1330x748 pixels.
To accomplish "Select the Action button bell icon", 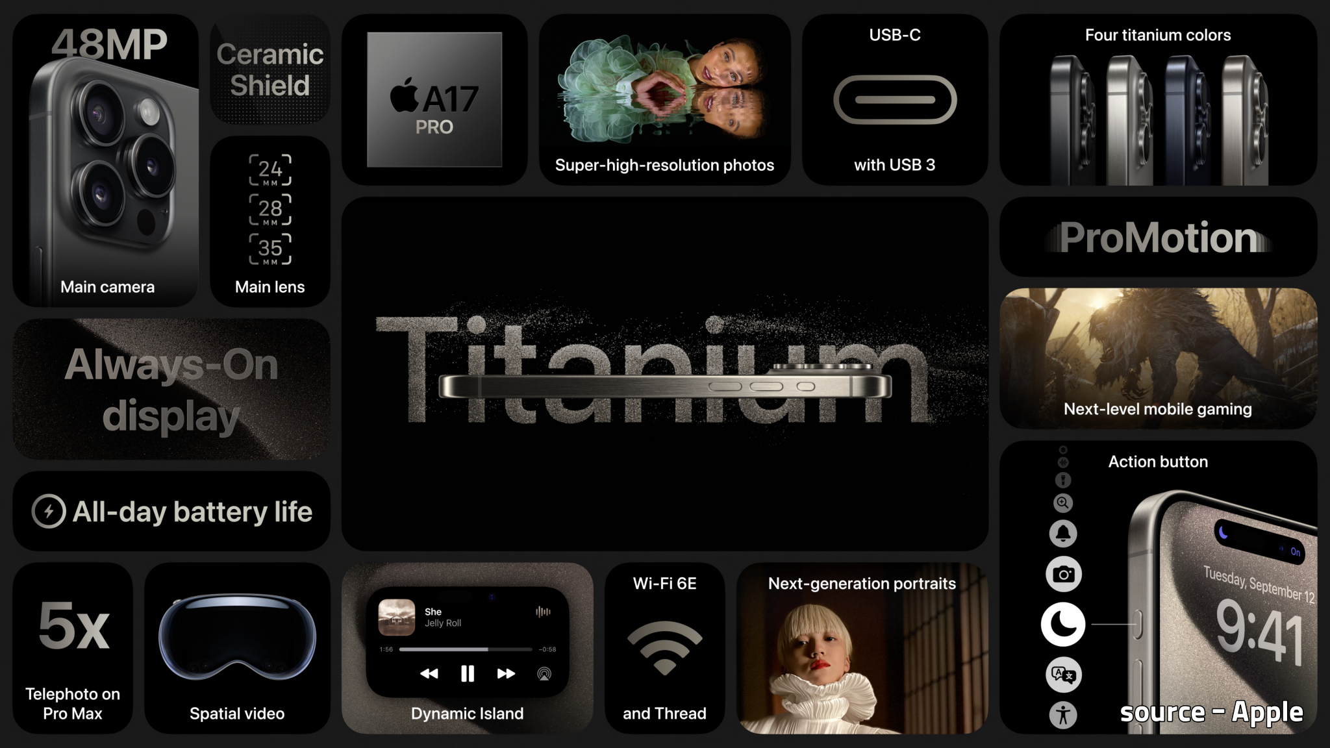I will [x=1063, y=532].
